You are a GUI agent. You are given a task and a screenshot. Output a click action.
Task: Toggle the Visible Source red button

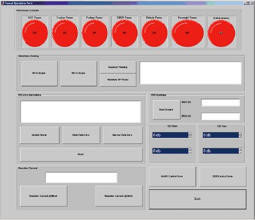pyautogui.click(x=221, y=33)
